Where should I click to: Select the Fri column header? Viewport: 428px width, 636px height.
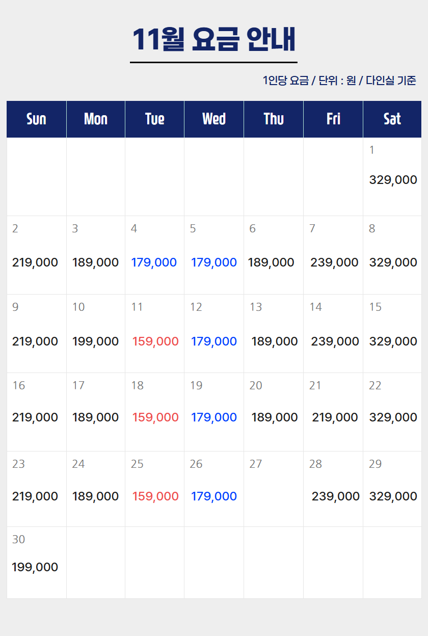coord(333,119)
